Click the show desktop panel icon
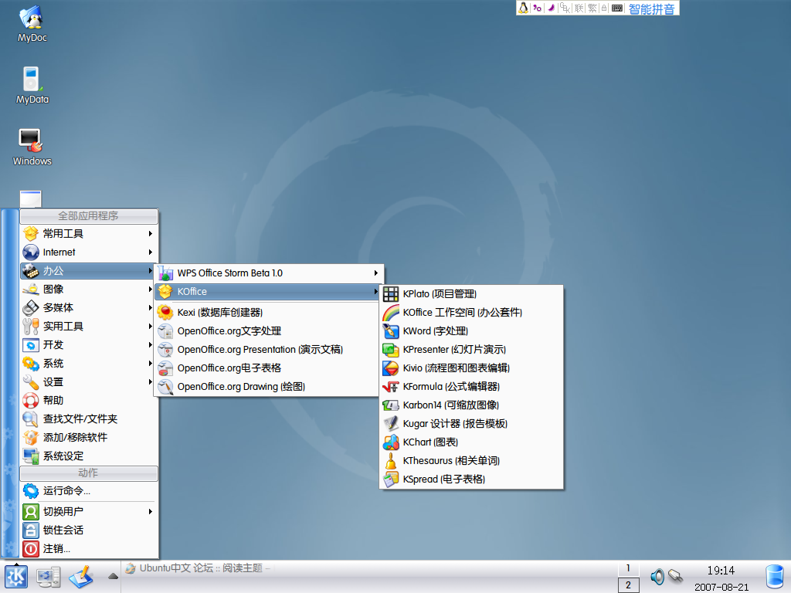Image resolution: width=791 pixels, height=593 pixels. click(x=49, y=576)
